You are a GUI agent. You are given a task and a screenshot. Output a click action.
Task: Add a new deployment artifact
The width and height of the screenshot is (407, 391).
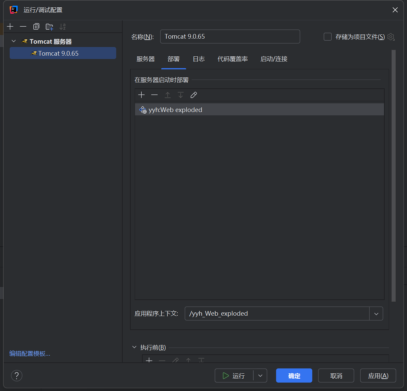point(141,95)
